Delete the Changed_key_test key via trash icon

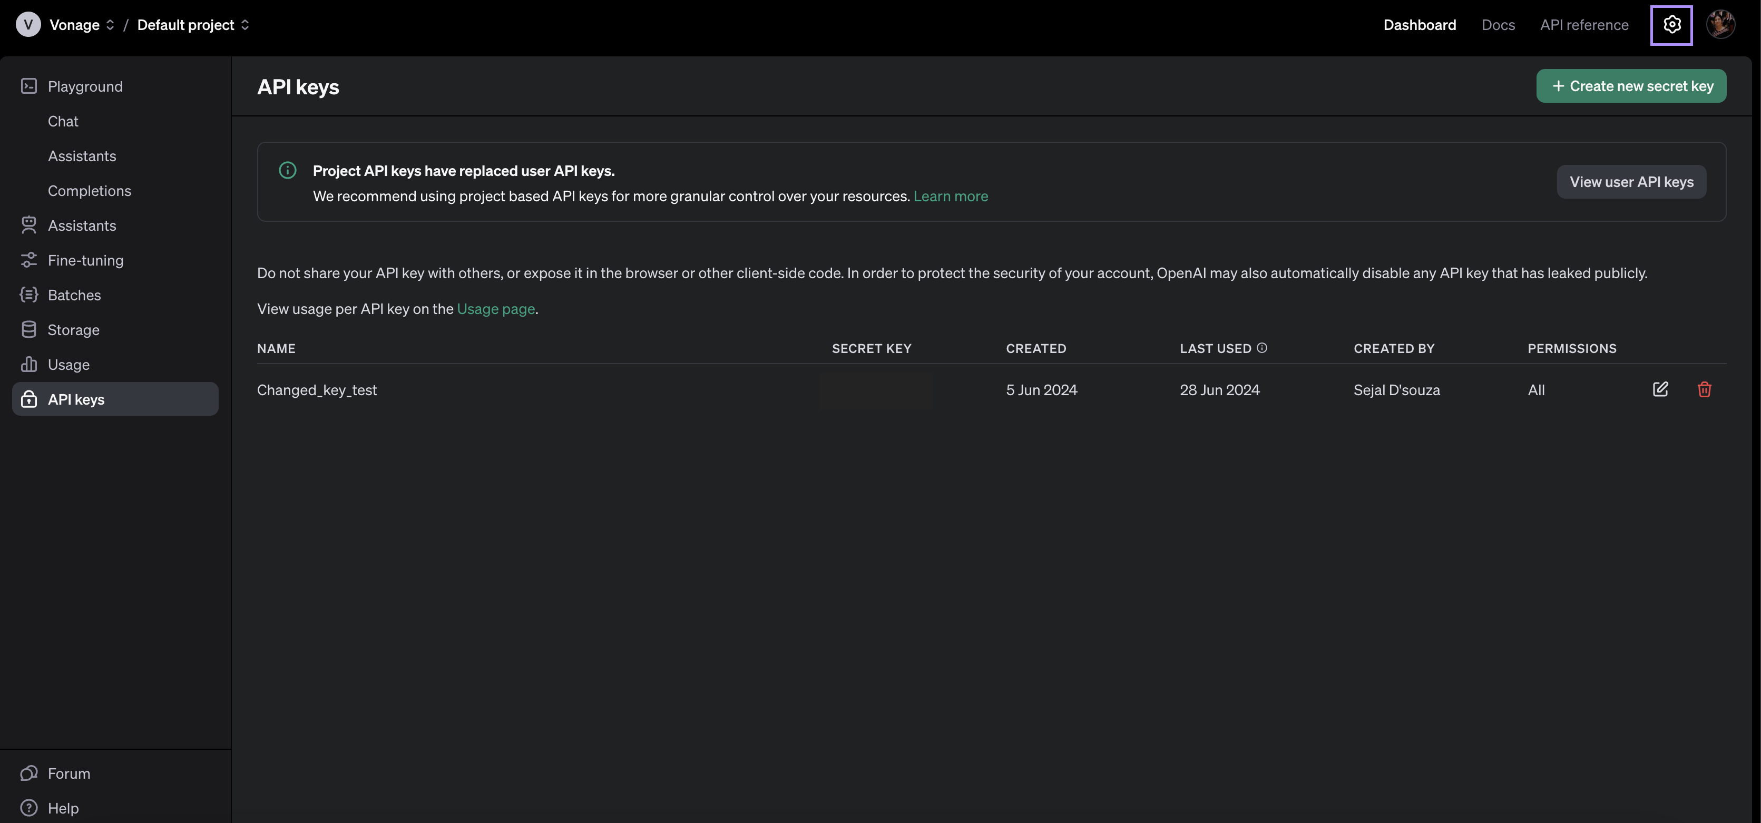pos(1704,389)
